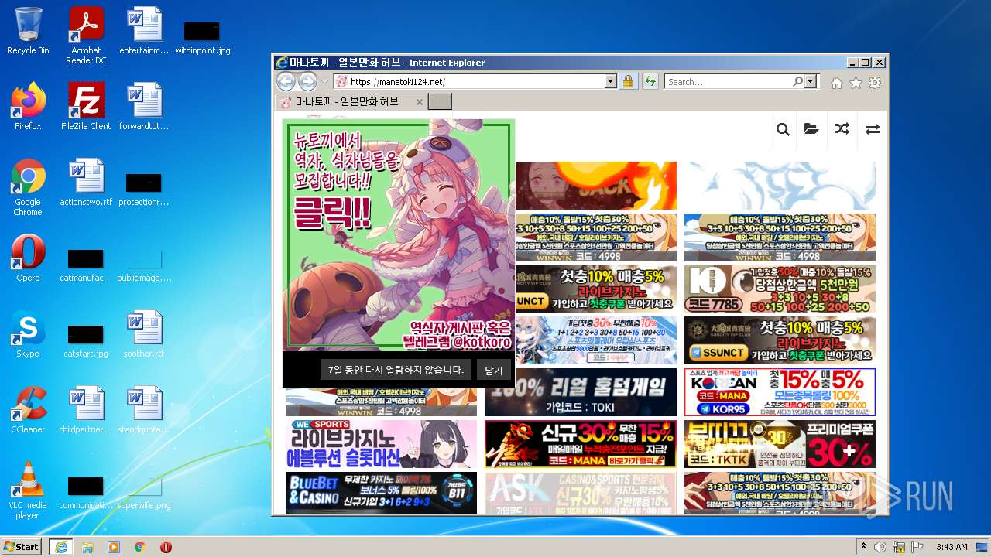Go forward with the IE Forward arrow

pyautogui.click(x=307, y=81)
